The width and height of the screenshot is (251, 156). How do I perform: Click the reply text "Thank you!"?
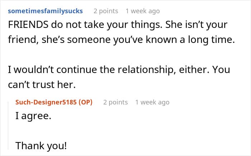[41, 146]
